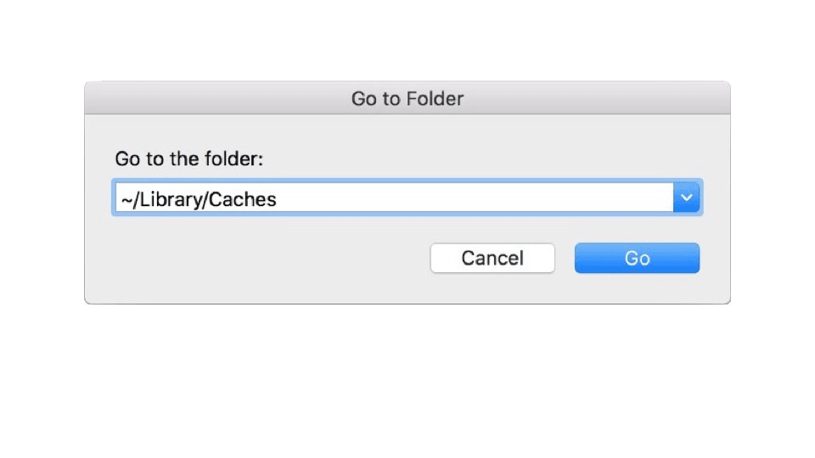Click the Go button
This screenshot has width=815, height=458.
pyautogui.click(x=637, y=258)
